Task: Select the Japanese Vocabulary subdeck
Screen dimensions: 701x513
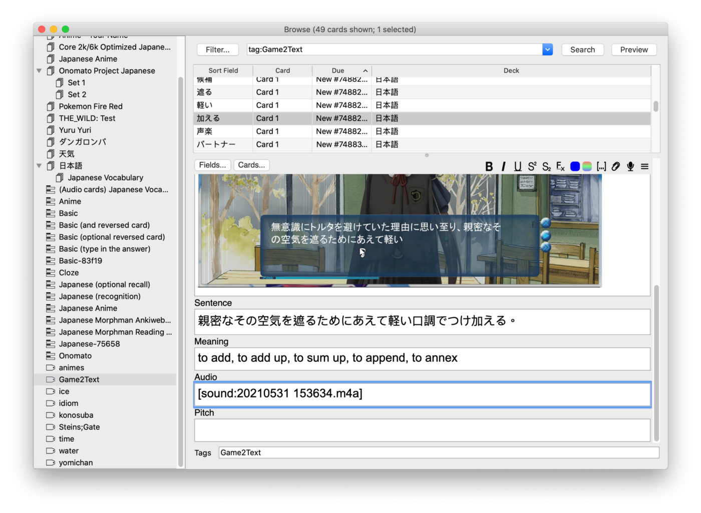Action: click(x=106, y=178)
